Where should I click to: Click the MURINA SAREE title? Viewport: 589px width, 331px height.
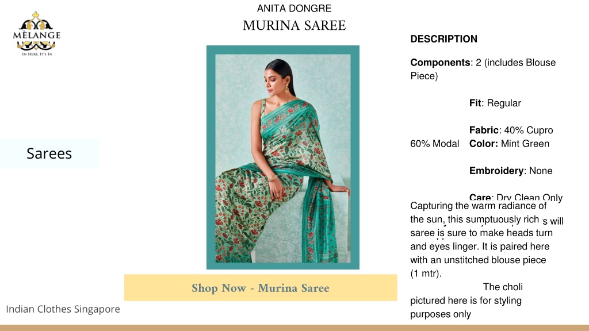point(294,25)
